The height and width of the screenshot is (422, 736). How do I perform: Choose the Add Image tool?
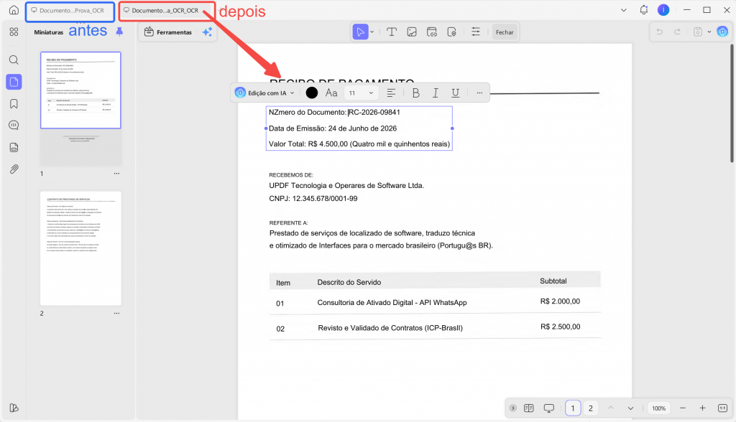tap(412, 32)
